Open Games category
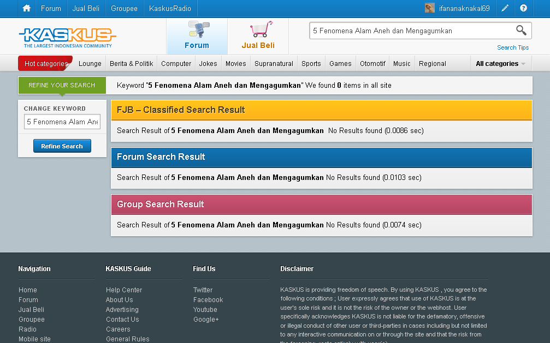This screenshot has height=343, width=550. pos(340,64)
